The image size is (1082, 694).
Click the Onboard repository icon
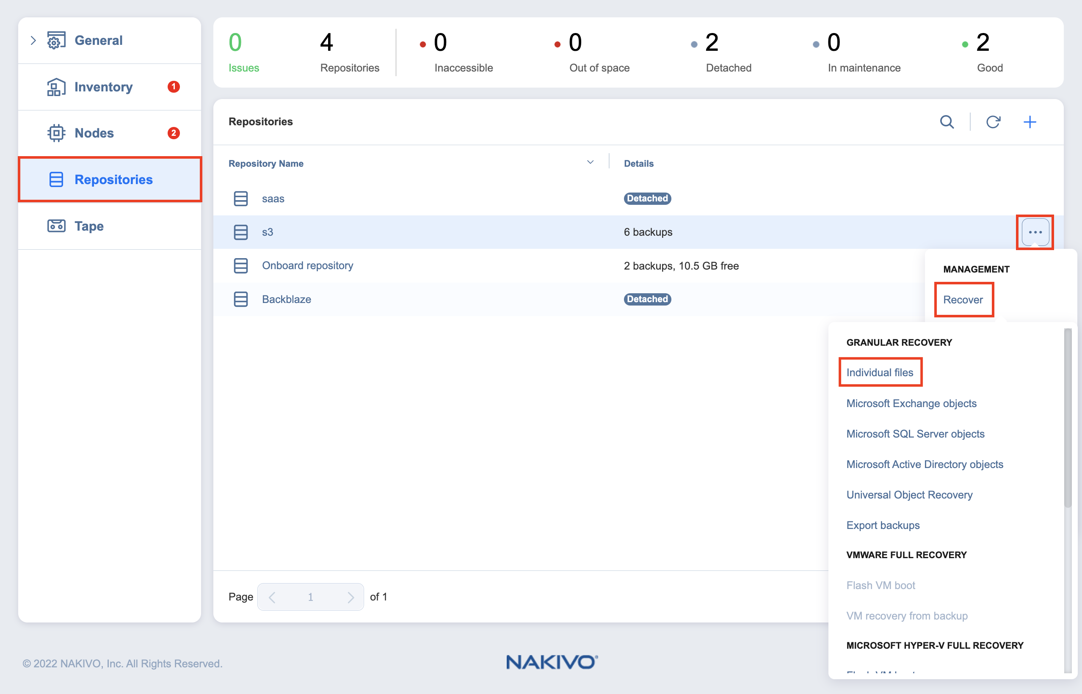click(241, 265)
